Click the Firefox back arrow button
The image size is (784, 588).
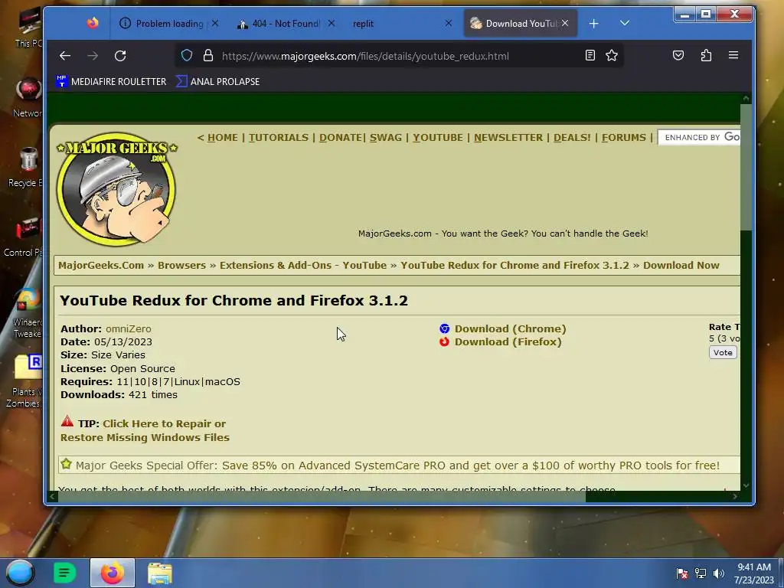click(x=65, y=55)
